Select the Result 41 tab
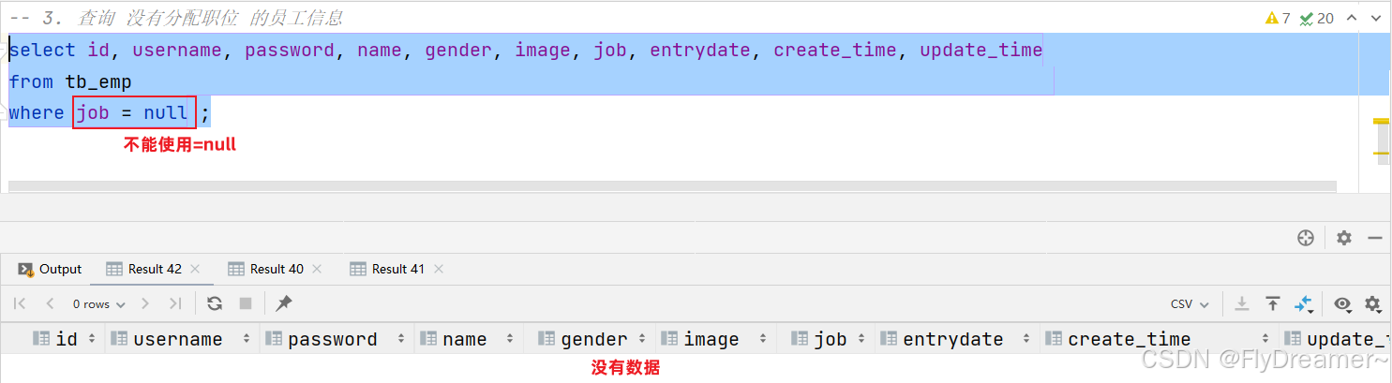This screenshot has width=1392, height=383. (x=387, y=269)
